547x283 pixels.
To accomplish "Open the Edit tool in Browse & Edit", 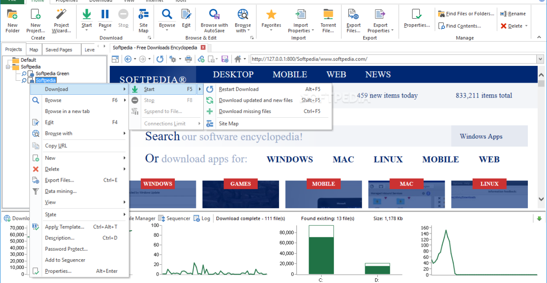I will click(x=186, y=18).
